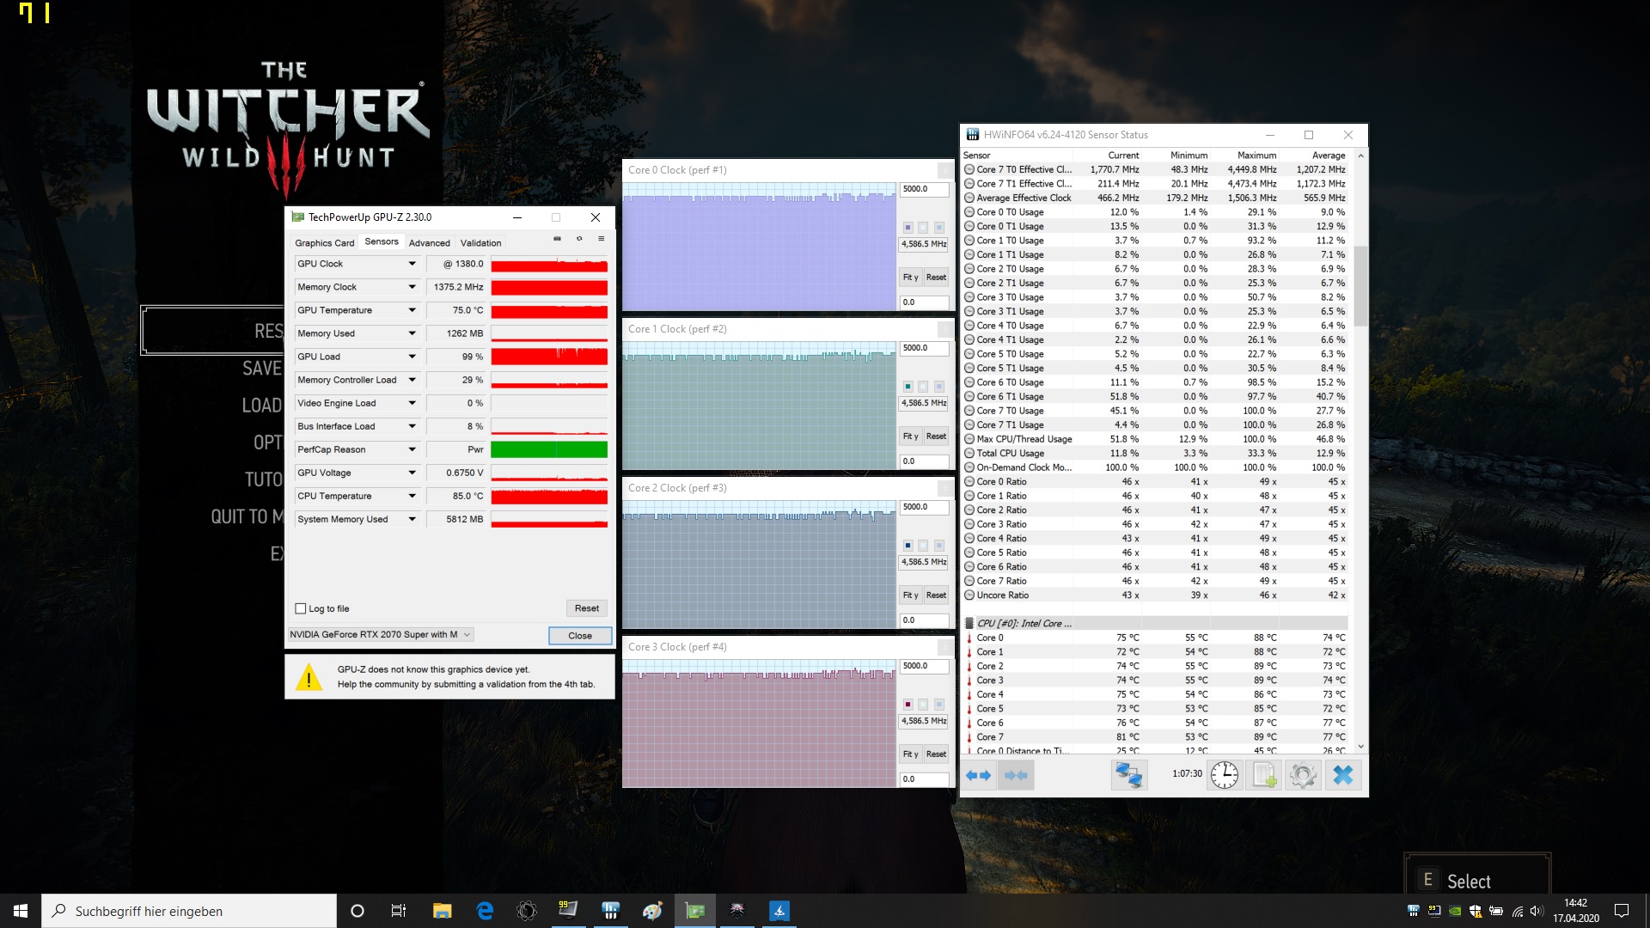Click GPU-Z screenshot camera icon
The image size is (1650, 928).
(557, 239)
